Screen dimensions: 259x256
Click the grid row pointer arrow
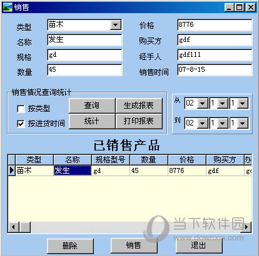coord(12,170)
